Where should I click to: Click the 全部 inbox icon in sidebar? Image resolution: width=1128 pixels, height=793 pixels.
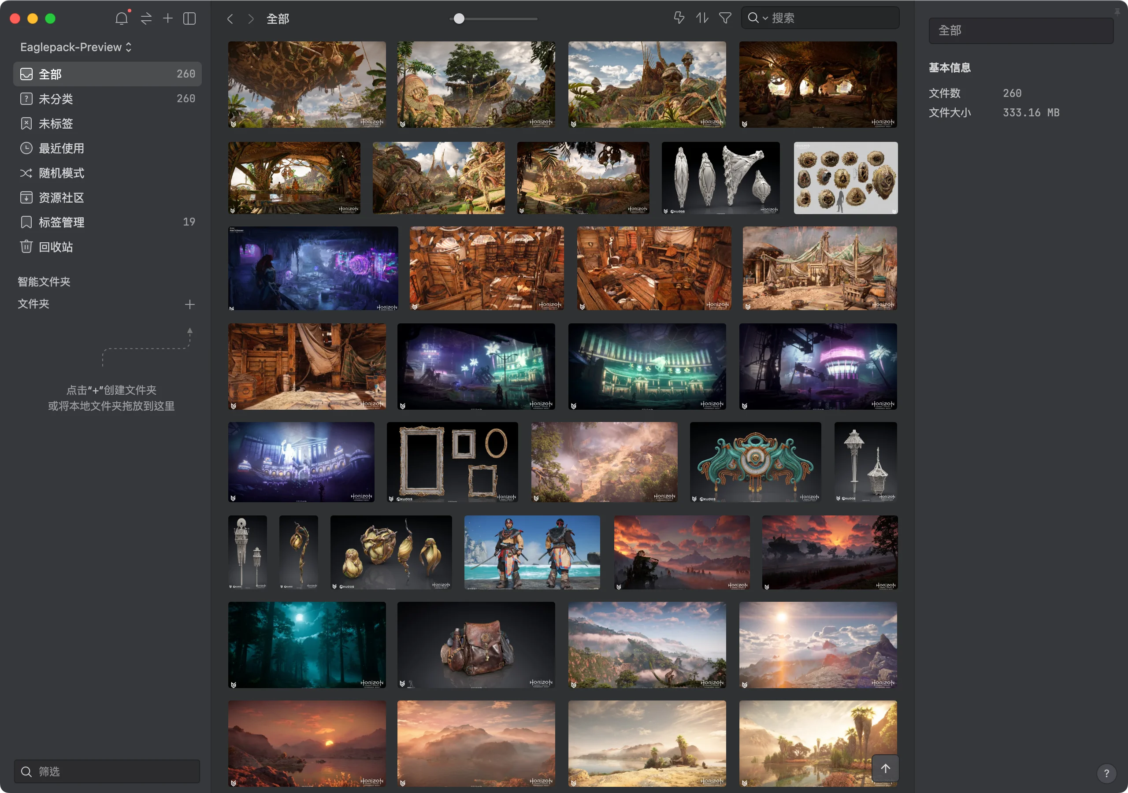pyautogui.click(x=26, y=74)
